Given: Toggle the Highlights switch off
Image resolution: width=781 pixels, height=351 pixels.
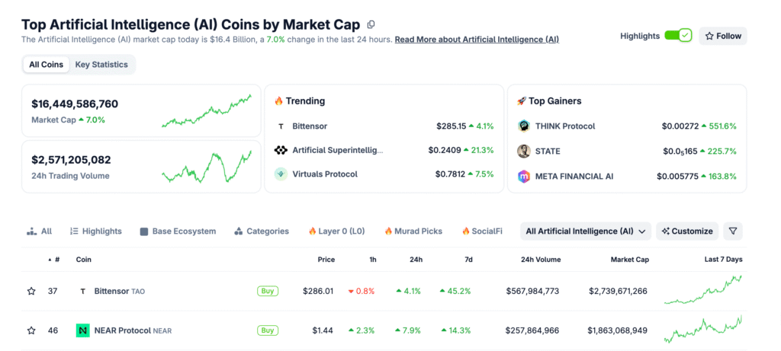Looking at the screenshot, I should click(x=677, y=36).
